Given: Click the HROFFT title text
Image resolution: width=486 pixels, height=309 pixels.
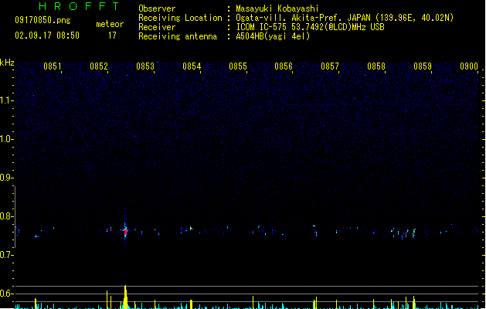Looking at the screenshot, I should coord(79,6).
